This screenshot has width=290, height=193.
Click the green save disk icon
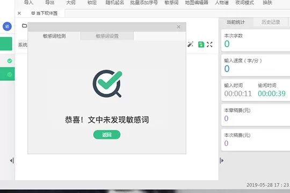201,44
